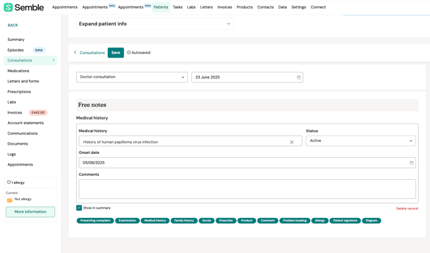Open the Data menu
The width and height of the screenshot is (430, 253).
[282, 7]
